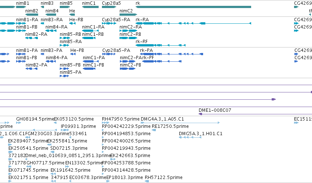
Task: Select the nimB2 gene label
Action: pos(32,11)
